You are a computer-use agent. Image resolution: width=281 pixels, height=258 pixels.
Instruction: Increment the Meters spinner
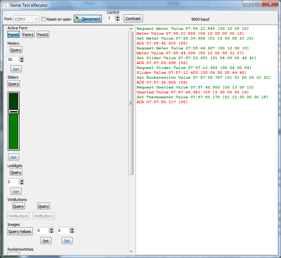(22, 58)
